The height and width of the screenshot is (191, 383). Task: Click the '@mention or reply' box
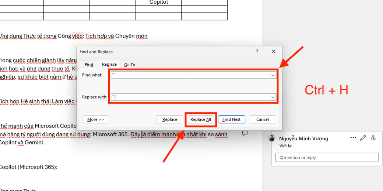327,158
